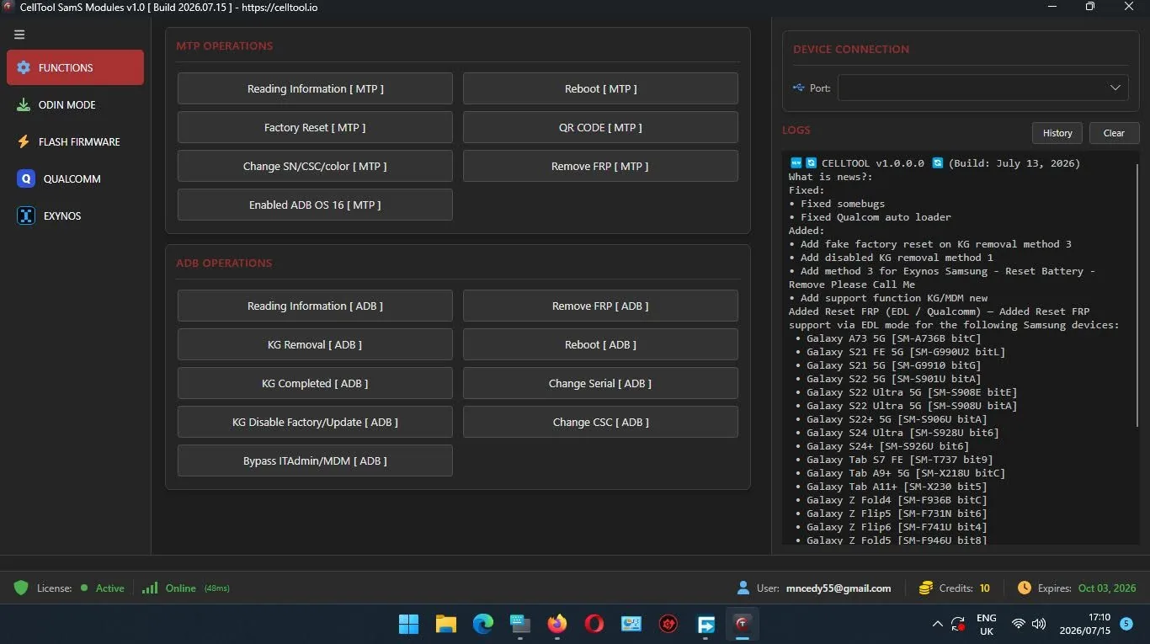The width and height of the screenshot is (1150, 644).
Task: Launch Microsoft Edge from taskbar
Action: tap(482, 624)
